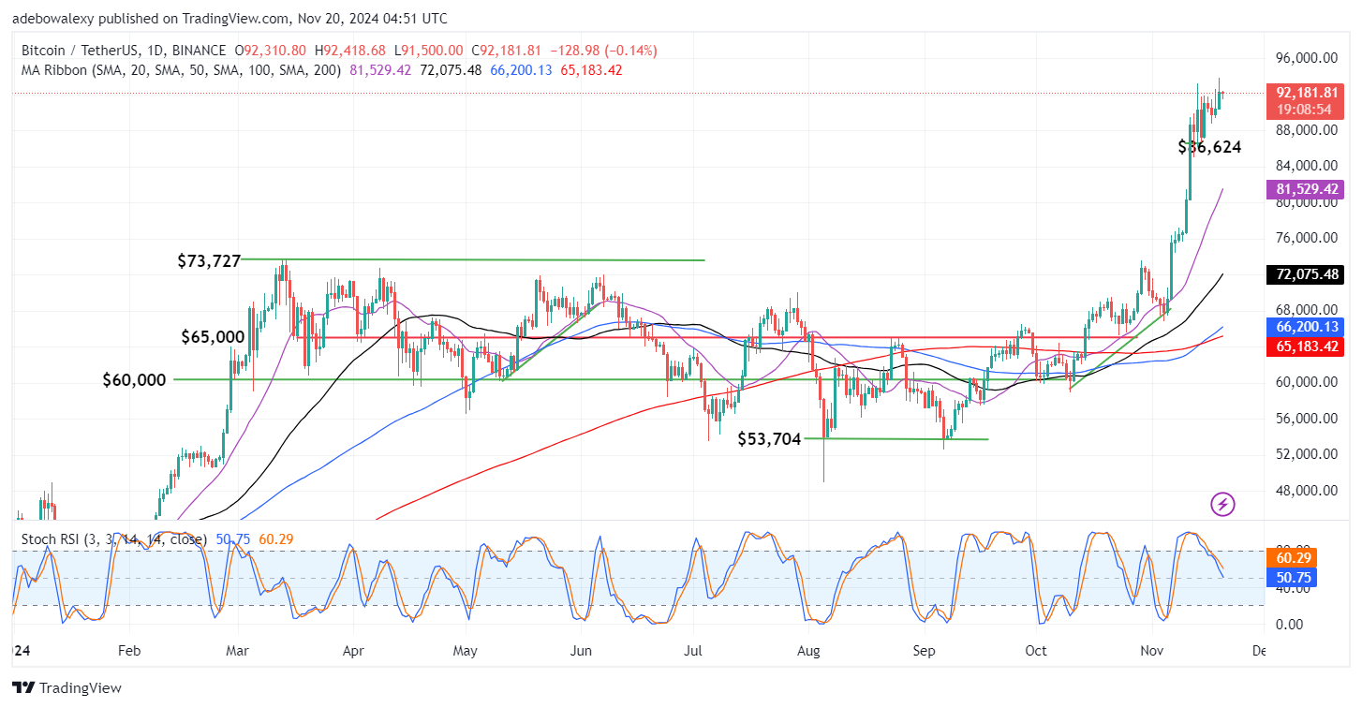Click the $53,704 low annotation
Image resolution: width=1362 pixels, height=708 pixels.
(769, 438)
